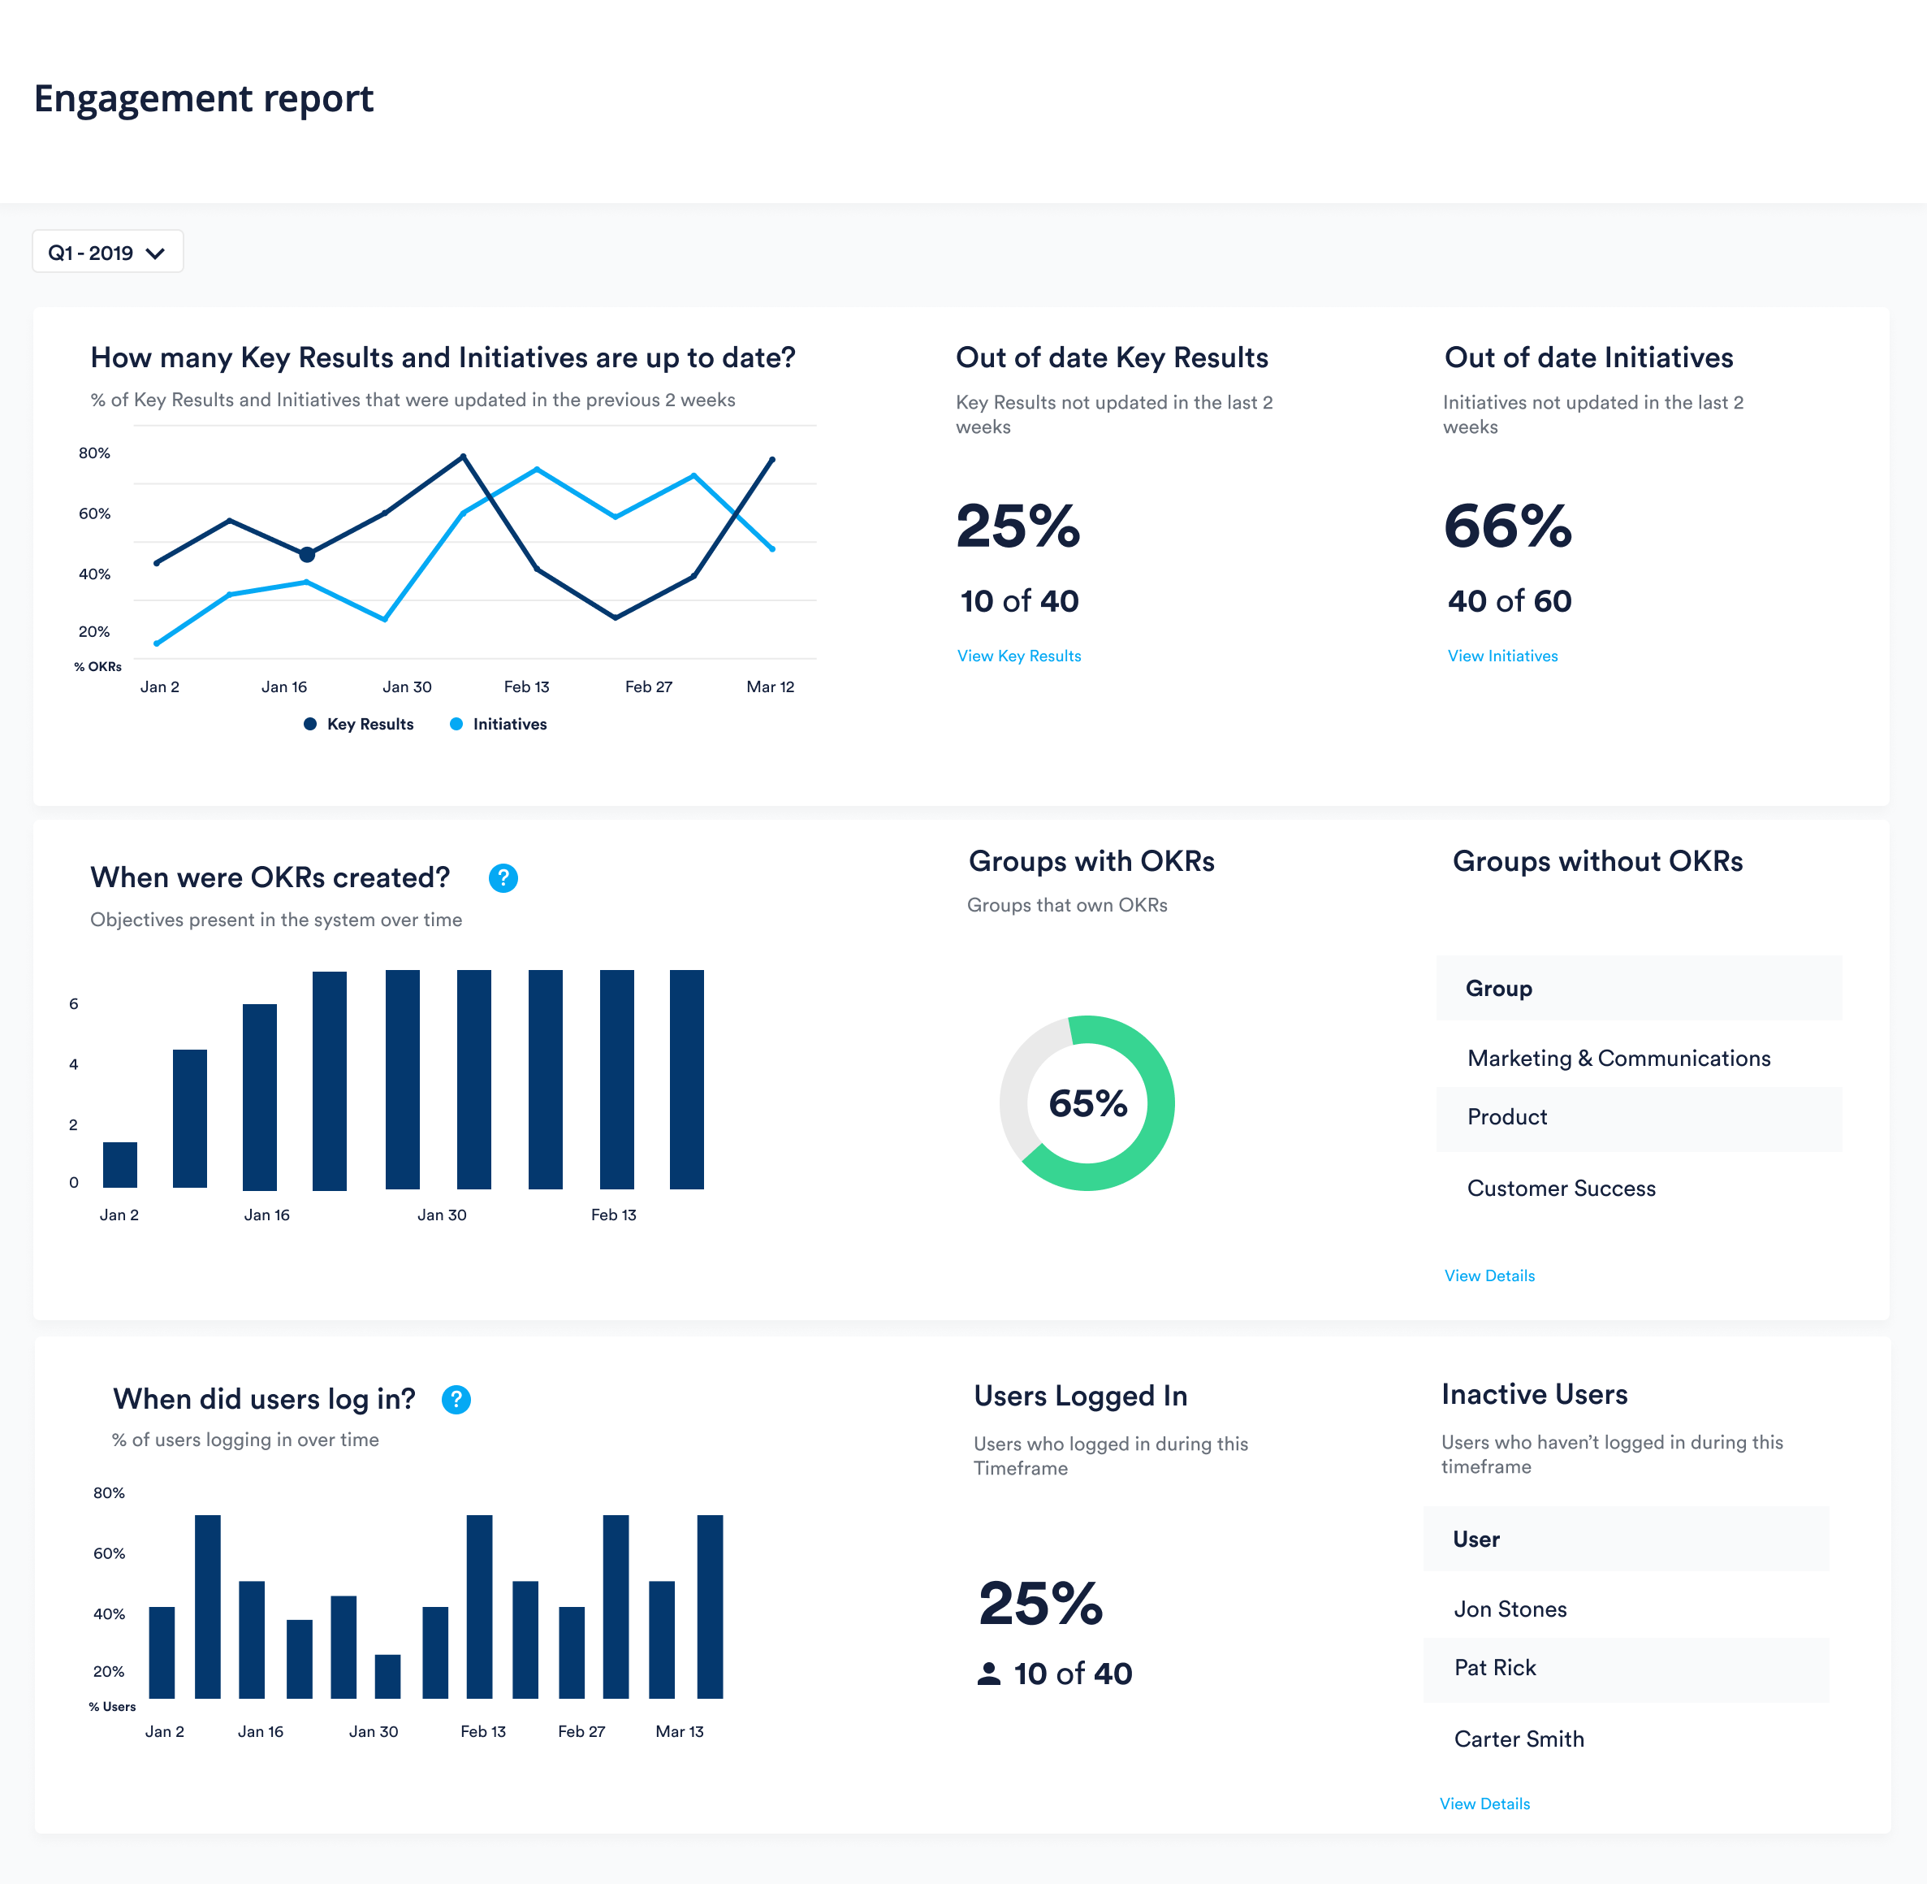Open the Q1 - 2019 quarter dropdown
Viewport: 1927px width, 1884px height.
107,253
